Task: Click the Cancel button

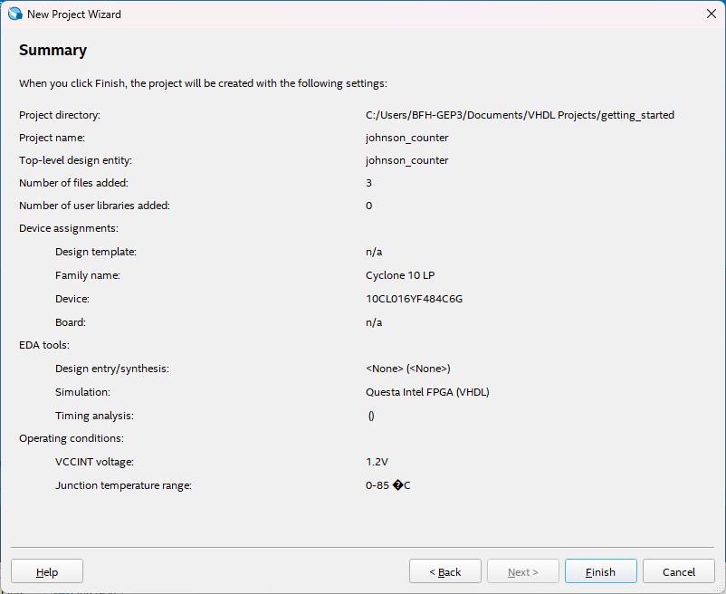Action: tap(678, 571)
